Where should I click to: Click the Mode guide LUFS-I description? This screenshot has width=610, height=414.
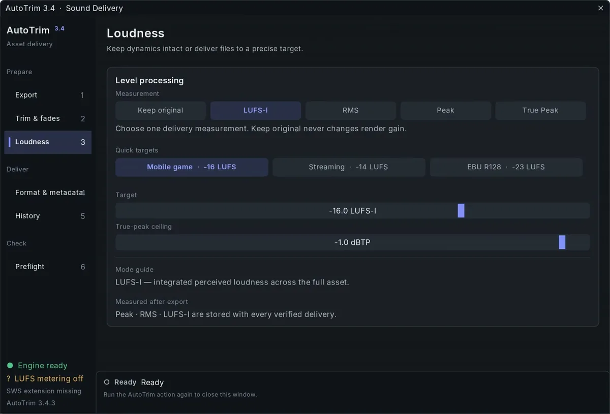[232, 282]
